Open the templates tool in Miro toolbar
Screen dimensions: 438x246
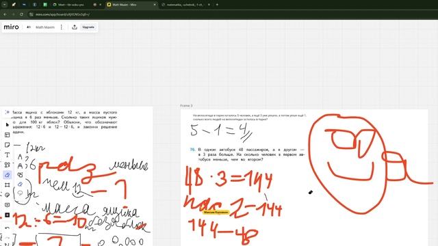[8, 135]
